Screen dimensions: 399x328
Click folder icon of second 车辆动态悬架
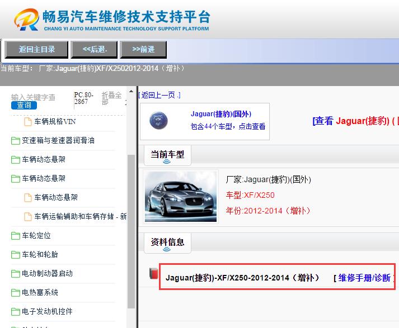16,179
